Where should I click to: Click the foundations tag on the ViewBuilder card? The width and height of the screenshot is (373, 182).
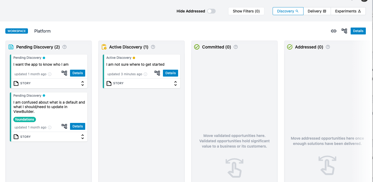click(x=24, y=119)
